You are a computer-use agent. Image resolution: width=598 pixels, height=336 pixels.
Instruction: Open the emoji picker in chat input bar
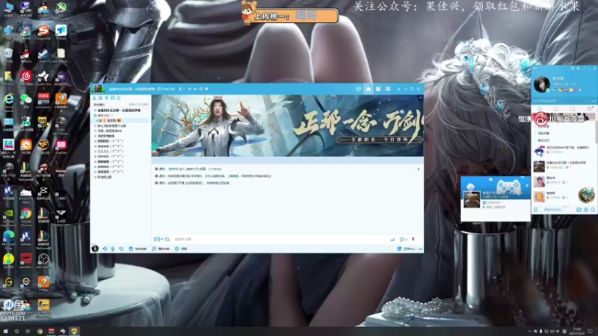tap(156, 239)
